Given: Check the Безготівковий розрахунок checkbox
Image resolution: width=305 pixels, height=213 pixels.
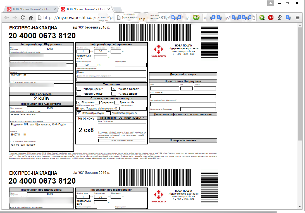Looking at the screenshot, I should (108, 113).
